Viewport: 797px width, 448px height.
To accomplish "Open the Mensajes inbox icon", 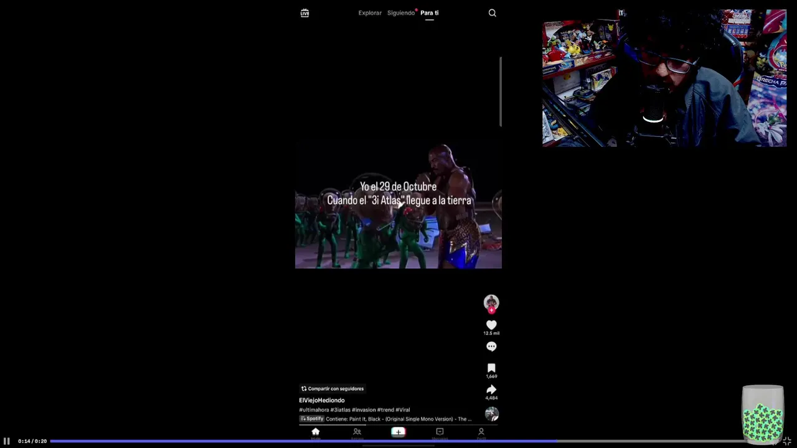I will 440,433.
